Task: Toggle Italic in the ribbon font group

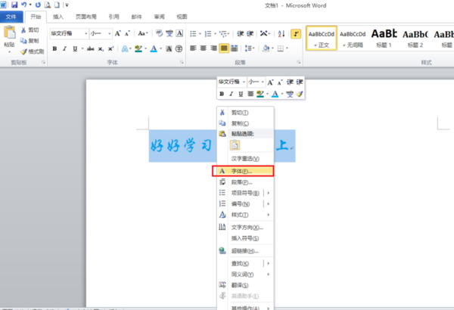Action: [64, 48]
